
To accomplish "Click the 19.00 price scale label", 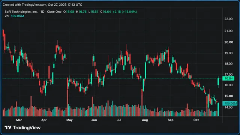I will point(228,53).
